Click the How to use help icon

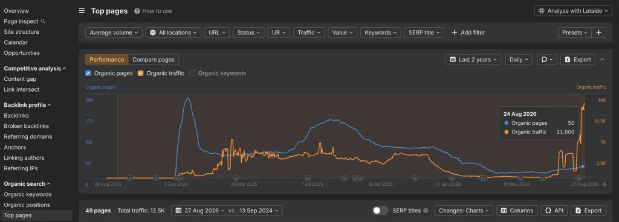point(137,11)
